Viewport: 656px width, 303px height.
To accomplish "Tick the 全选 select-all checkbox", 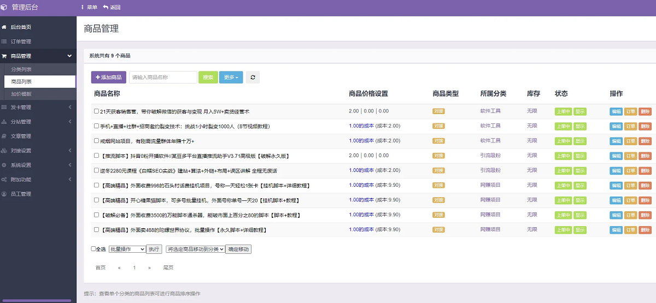I will click(x=93, y=249).
